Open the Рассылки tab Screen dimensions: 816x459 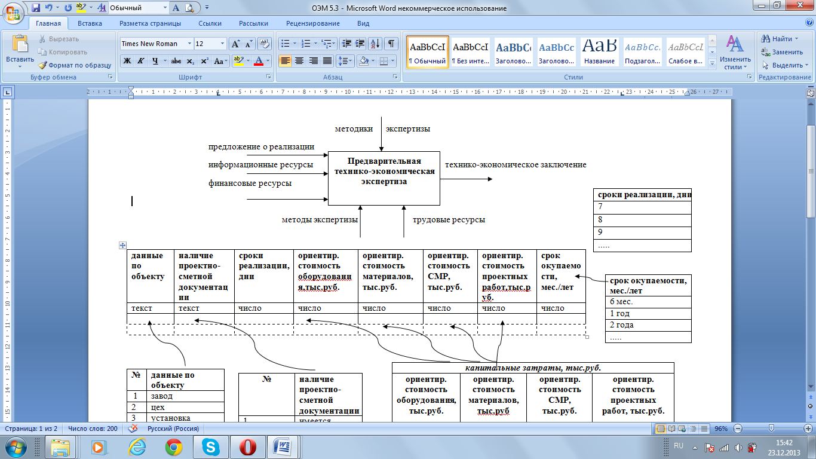(x=253, y=24)
